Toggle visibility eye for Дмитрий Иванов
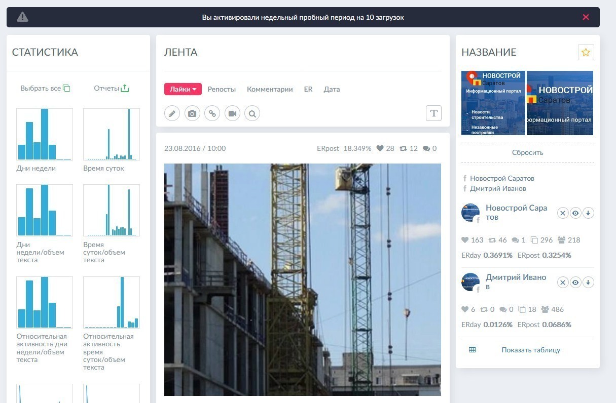 pyautogui.click(x=575, y=283)
